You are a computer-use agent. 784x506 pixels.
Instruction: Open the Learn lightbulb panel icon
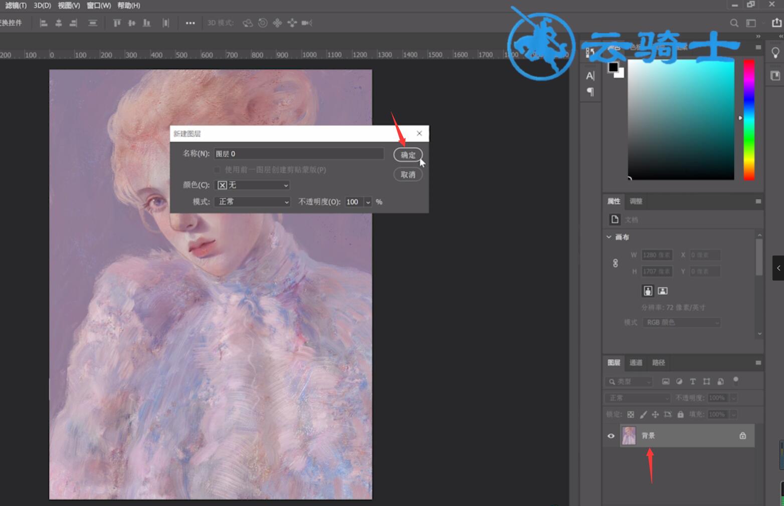tap(775, 53)
